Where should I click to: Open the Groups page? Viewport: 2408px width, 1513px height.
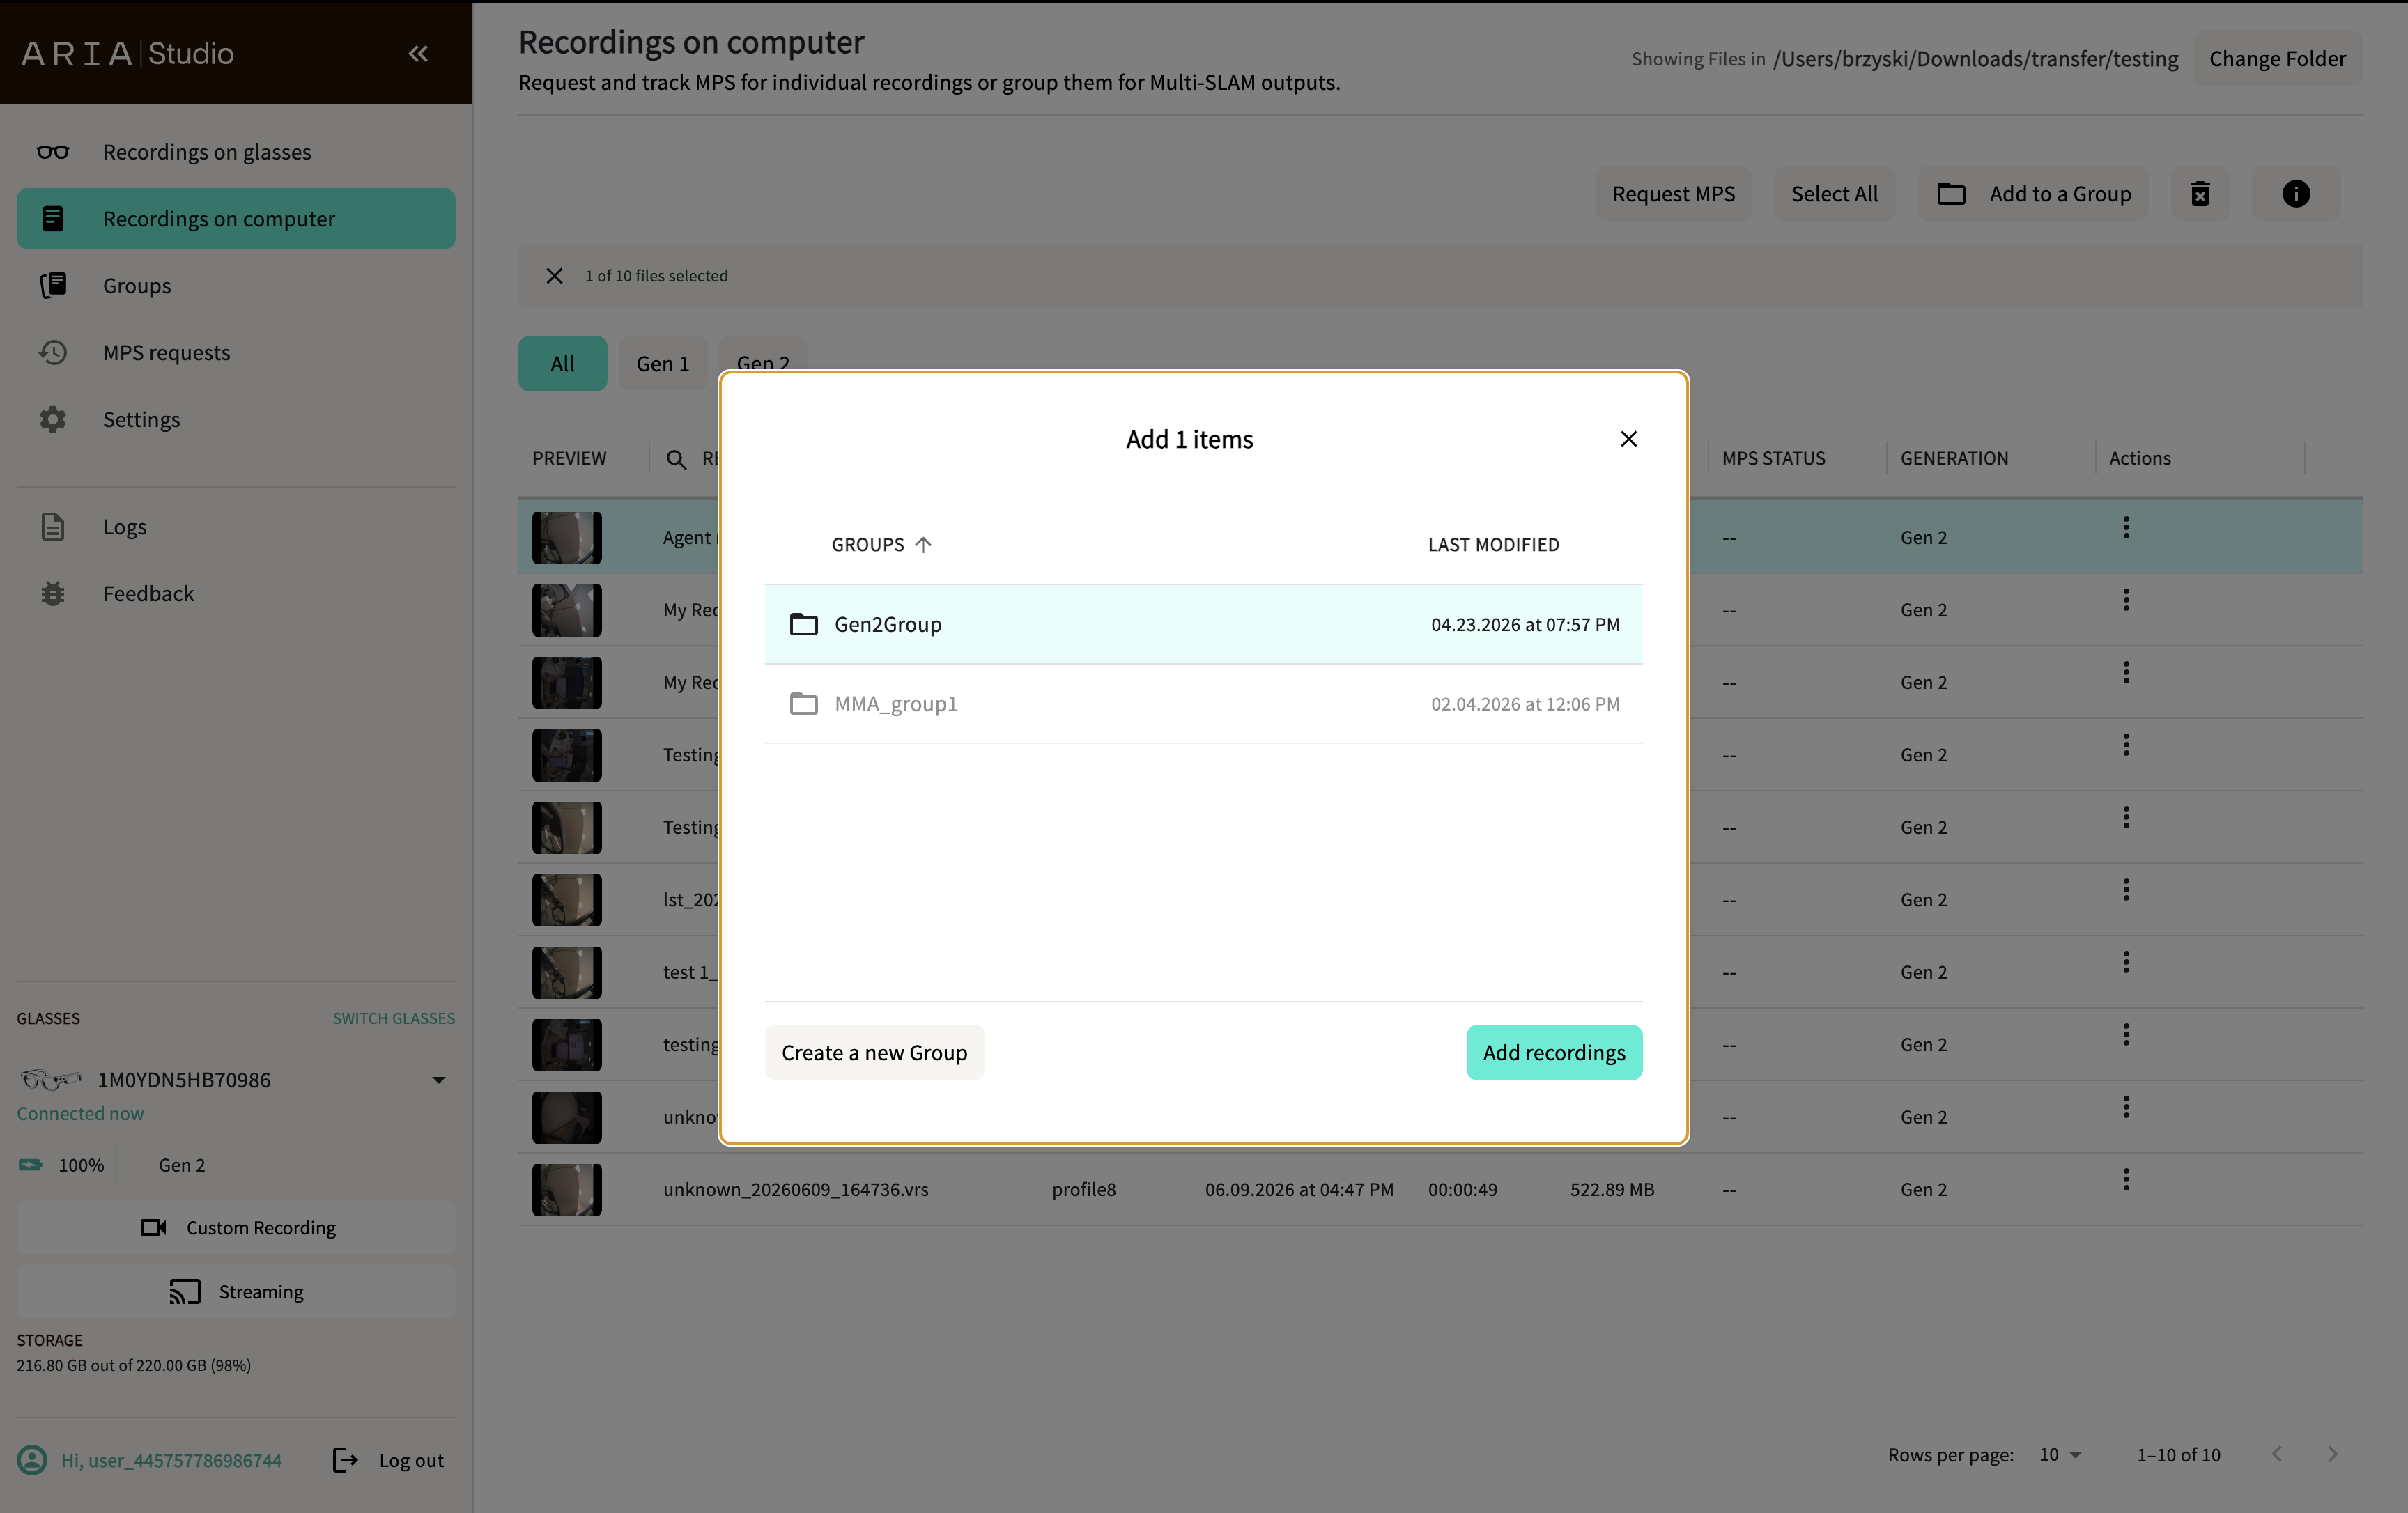236,286
